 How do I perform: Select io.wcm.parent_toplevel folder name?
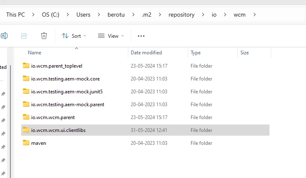point(56,66)
